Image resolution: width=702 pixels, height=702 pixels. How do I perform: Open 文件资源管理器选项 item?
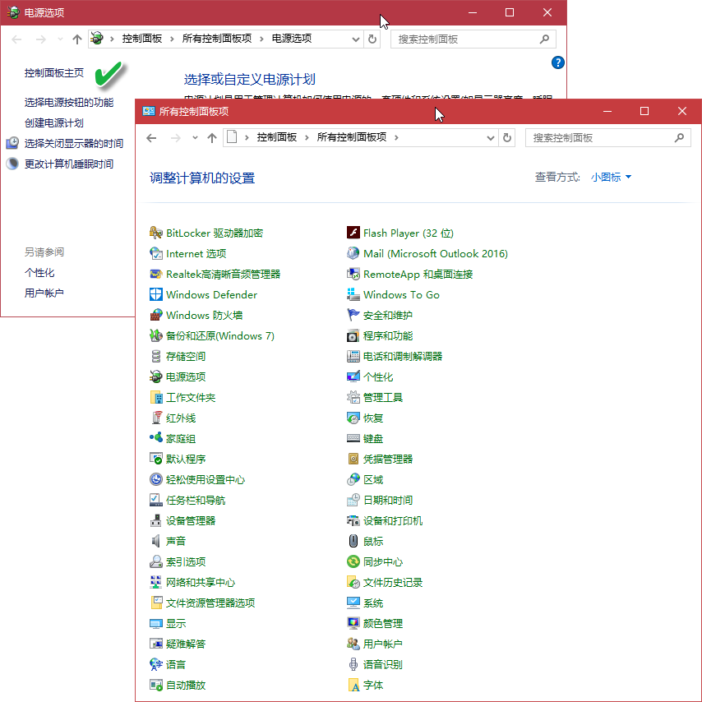(x=202, y=603)
